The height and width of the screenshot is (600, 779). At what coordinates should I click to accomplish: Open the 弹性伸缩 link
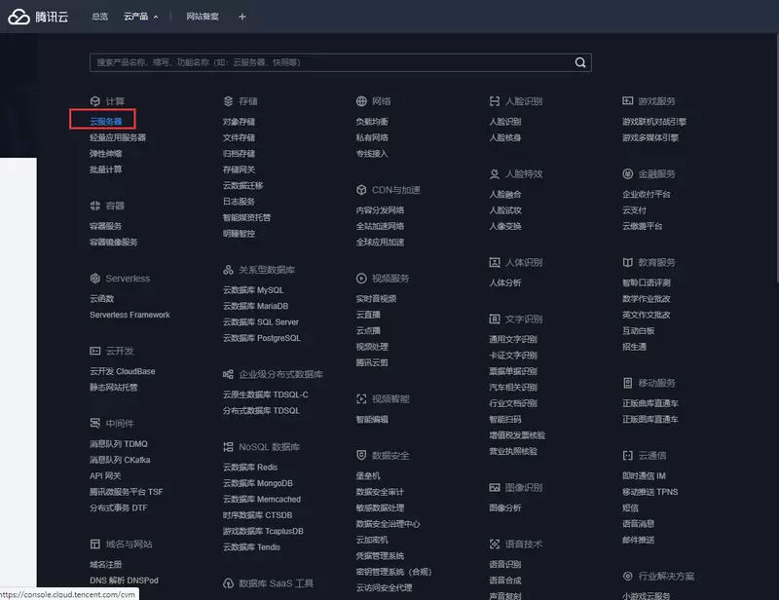105,154
